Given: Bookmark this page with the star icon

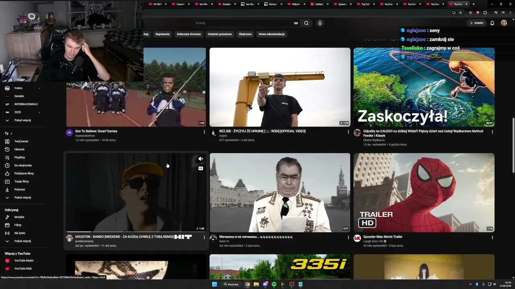Looking at the screenshot, I should click(x=460, y=12).
